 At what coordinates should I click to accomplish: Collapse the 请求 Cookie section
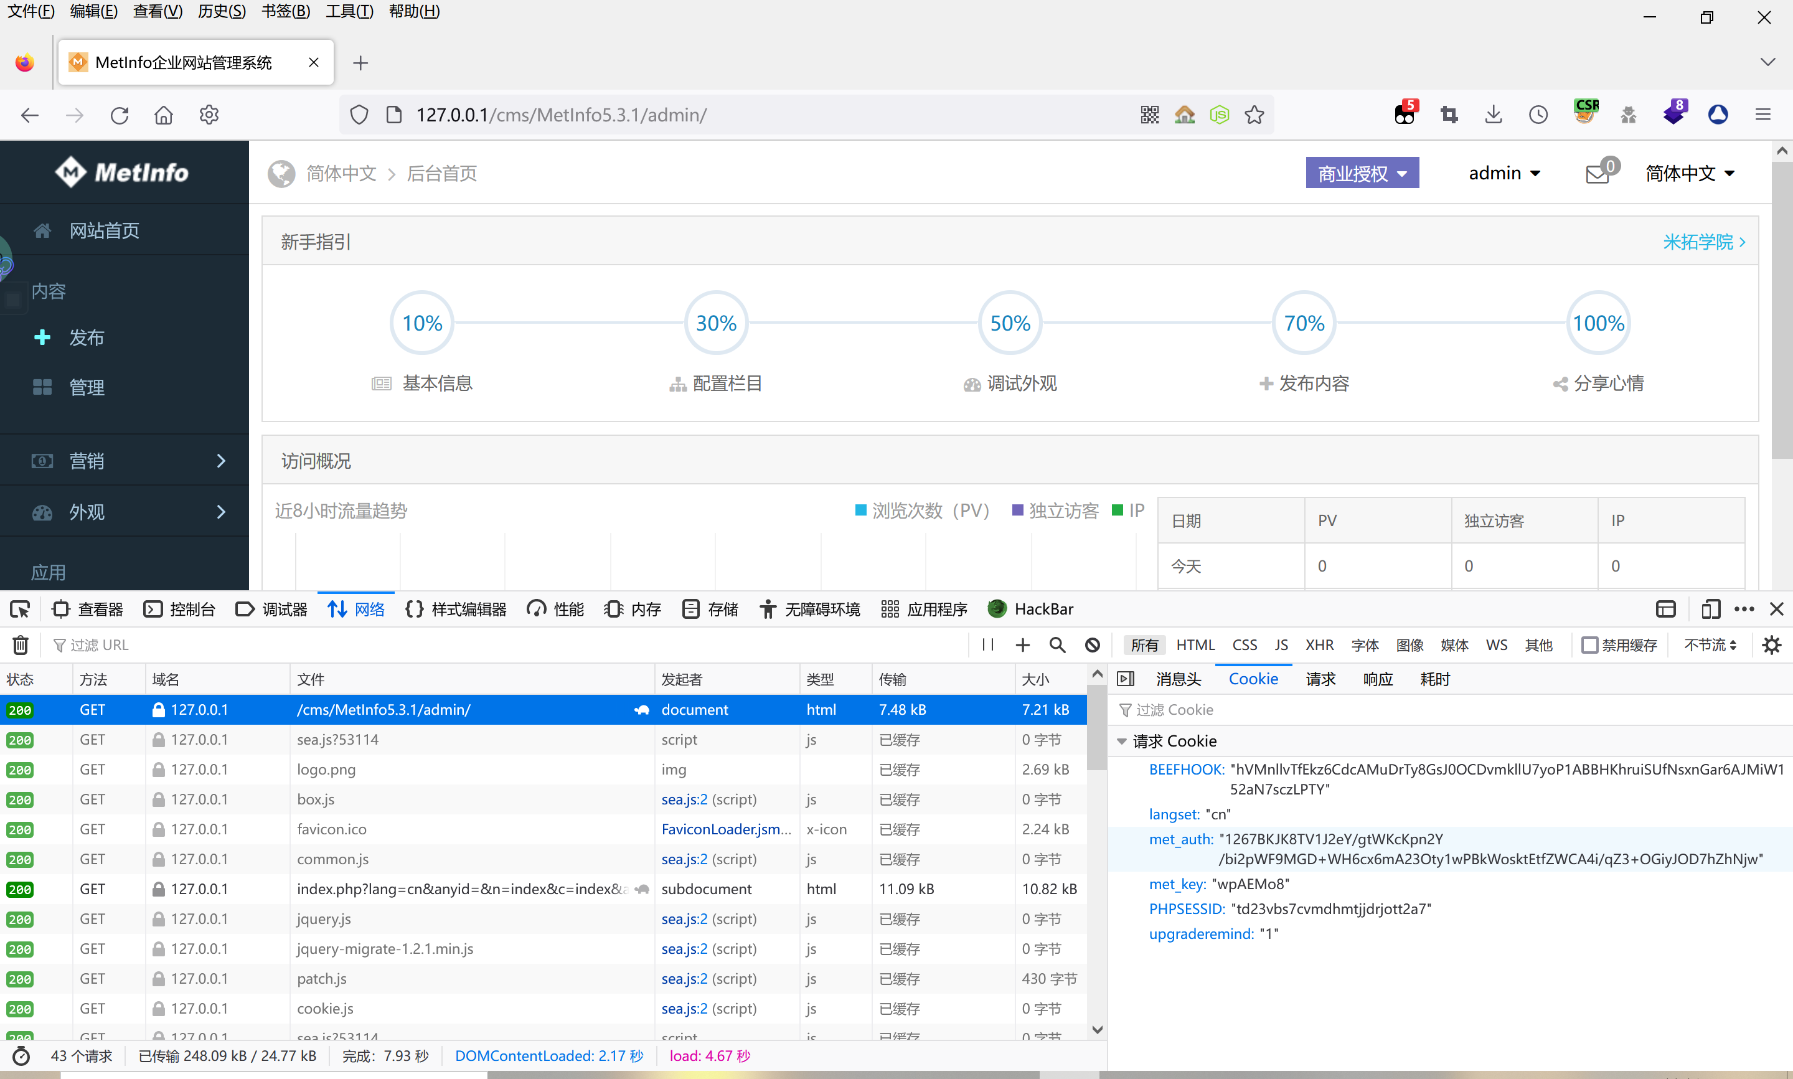click(1121, 741)
